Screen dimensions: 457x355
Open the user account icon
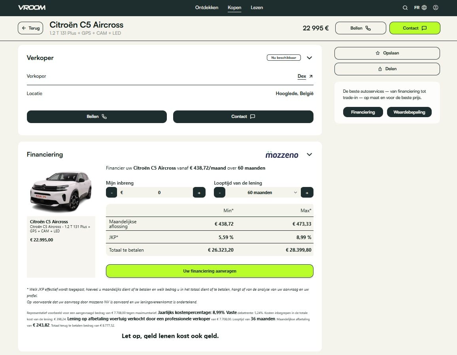[x=435, y=7]
